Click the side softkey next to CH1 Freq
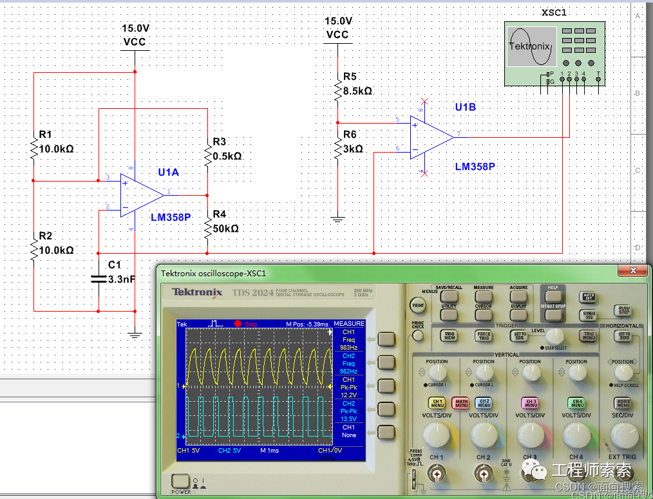This screenshot has width=653, height=499. point(386,339)
